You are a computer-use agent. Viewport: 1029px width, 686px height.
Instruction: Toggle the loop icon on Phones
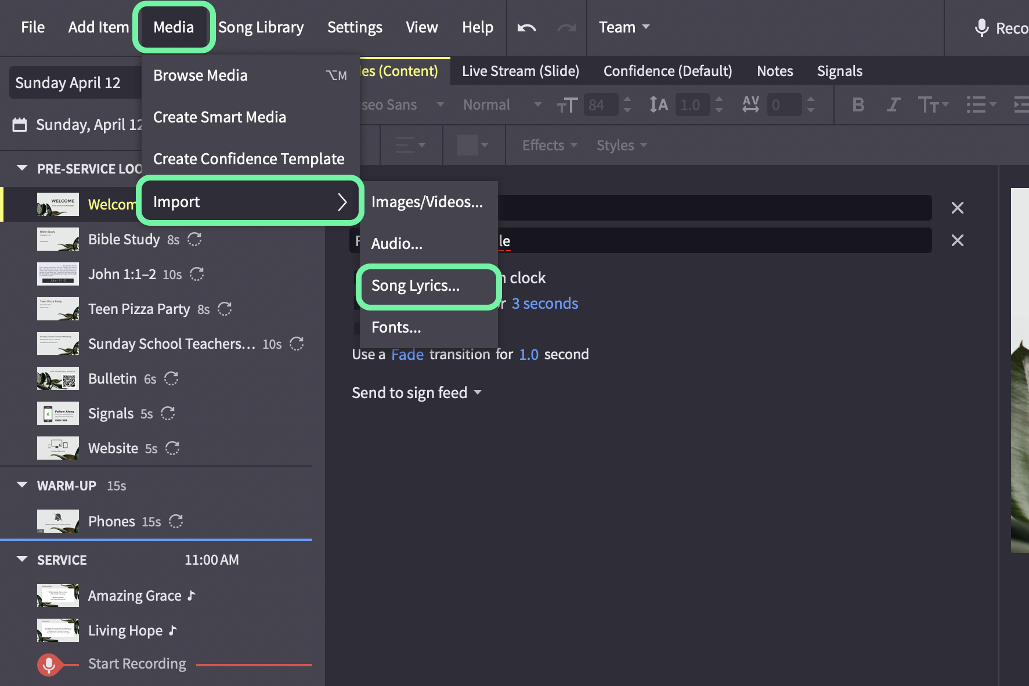176,521
